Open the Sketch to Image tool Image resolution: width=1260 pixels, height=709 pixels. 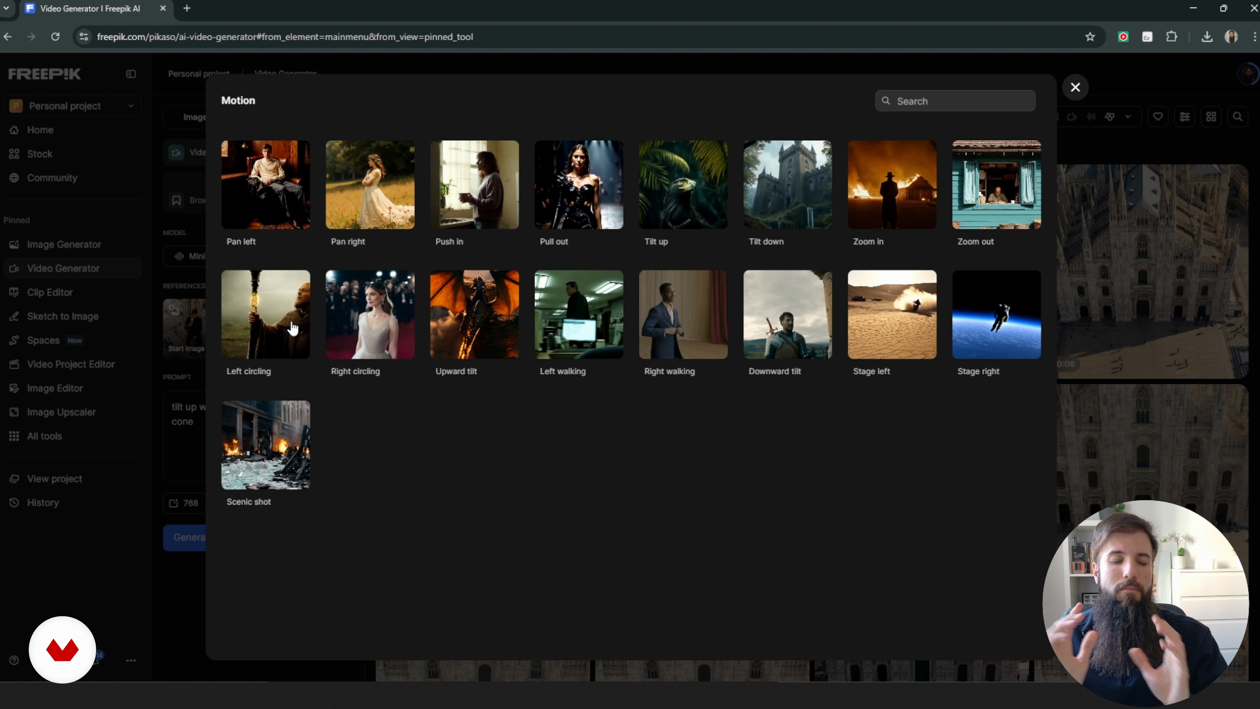pyautogui.click(x=73, y=316)
